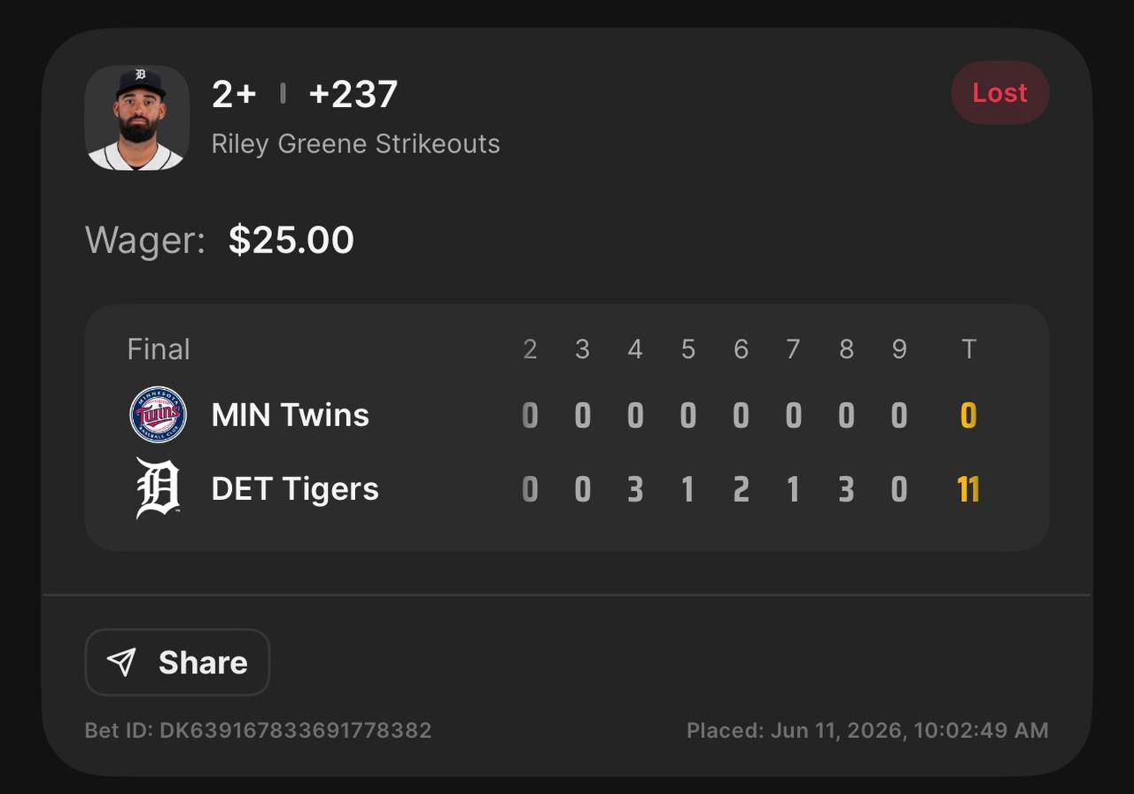Select the red Lost status badge

tap(1000, 93)
